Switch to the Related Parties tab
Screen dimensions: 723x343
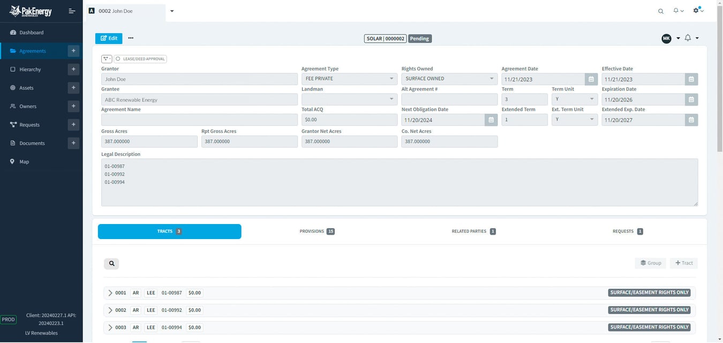473,232
